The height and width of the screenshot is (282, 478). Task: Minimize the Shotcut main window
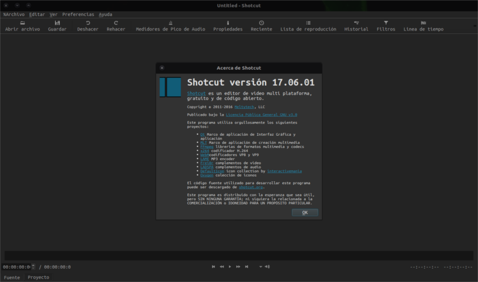(x=17, y=6)
